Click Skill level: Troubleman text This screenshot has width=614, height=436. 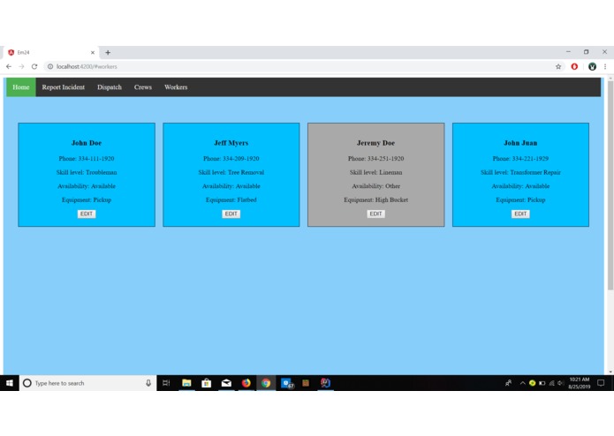[x=87, y=172]
